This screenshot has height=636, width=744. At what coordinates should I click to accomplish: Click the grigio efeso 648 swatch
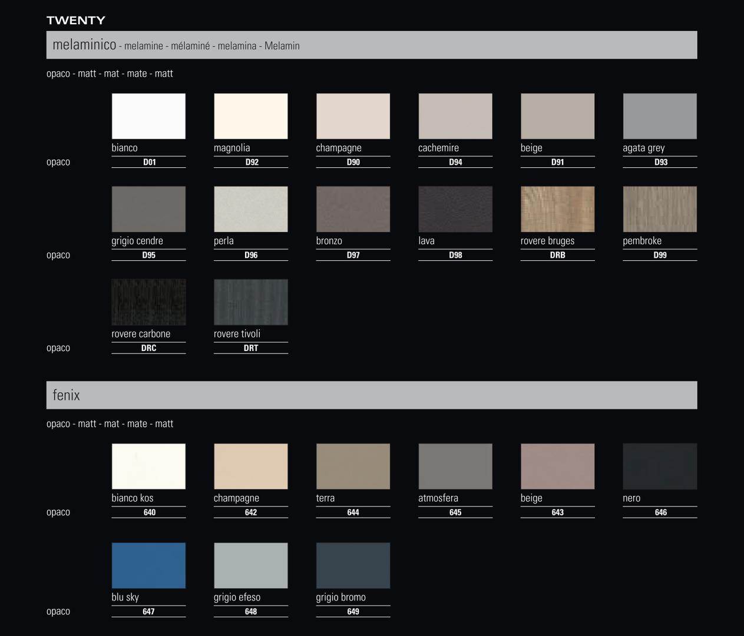pyautogui.click(x=251, y=565)
